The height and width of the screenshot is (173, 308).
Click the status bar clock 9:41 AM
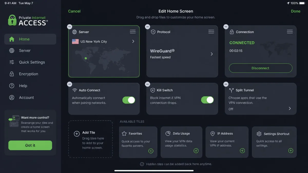pyautogui.click(x=11, y=3)
